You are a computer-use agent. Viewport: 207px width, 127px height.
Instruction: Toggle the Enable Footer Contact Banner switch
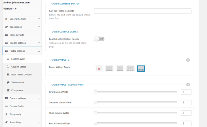point(99,39)
